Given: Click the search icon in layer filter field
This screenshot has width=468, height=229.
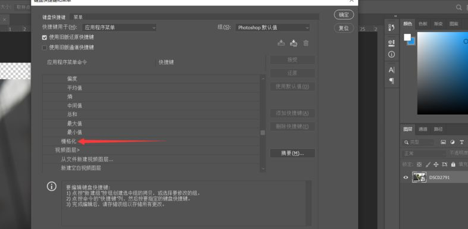Looking at the screenshot, I should [406, 142].
